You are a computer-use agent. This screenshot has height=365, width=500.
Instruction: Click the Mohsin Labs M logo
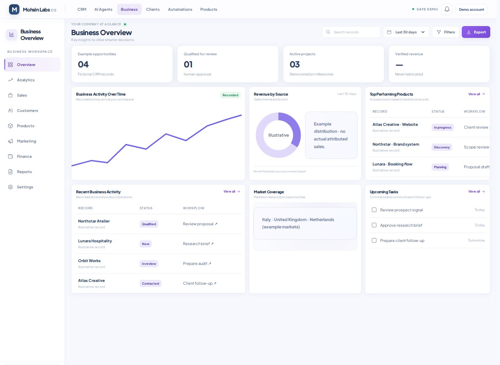click(14, 9)
